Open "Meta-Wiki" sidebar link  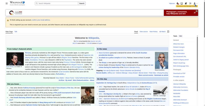click(x=177, y=96)
